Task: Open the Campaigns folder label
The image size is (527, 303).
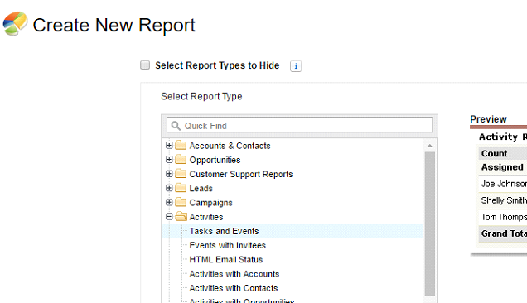Action: coord(210,203)
